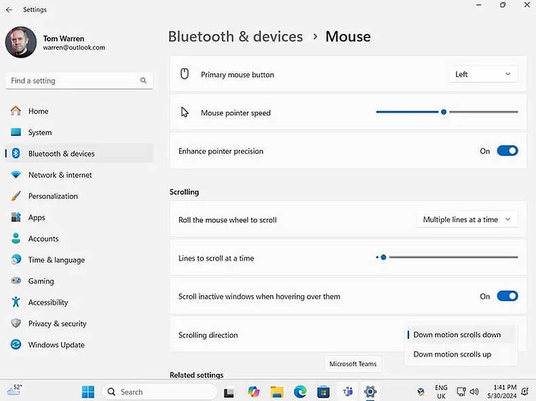Screen dimensions: 536x401
Task: Click the Bluetooth symbol icon in sidebar
Action: [16, 153]
